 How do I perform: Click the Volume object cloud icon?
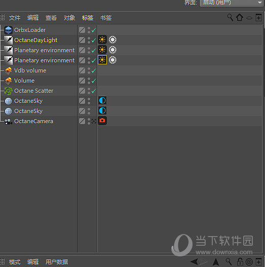8,81
